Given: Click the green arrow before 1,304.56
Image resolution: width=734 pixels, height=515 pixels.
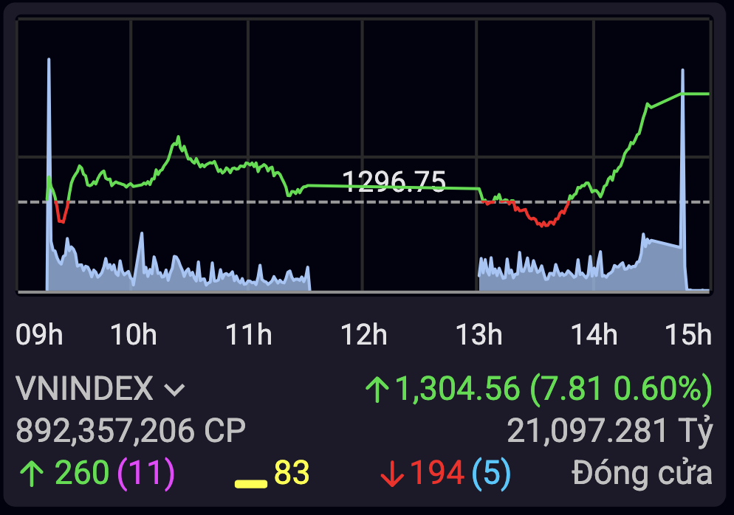Looking at the screenshot, I should point(377,389).
